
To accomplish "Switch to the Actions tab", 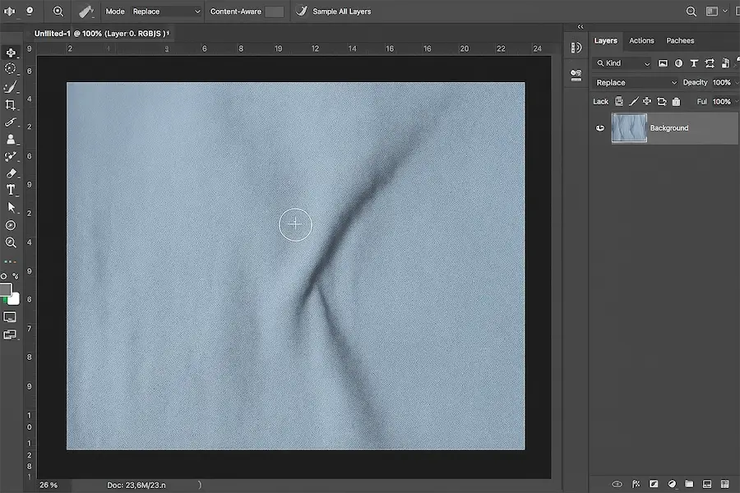I will tap(641, 40).
